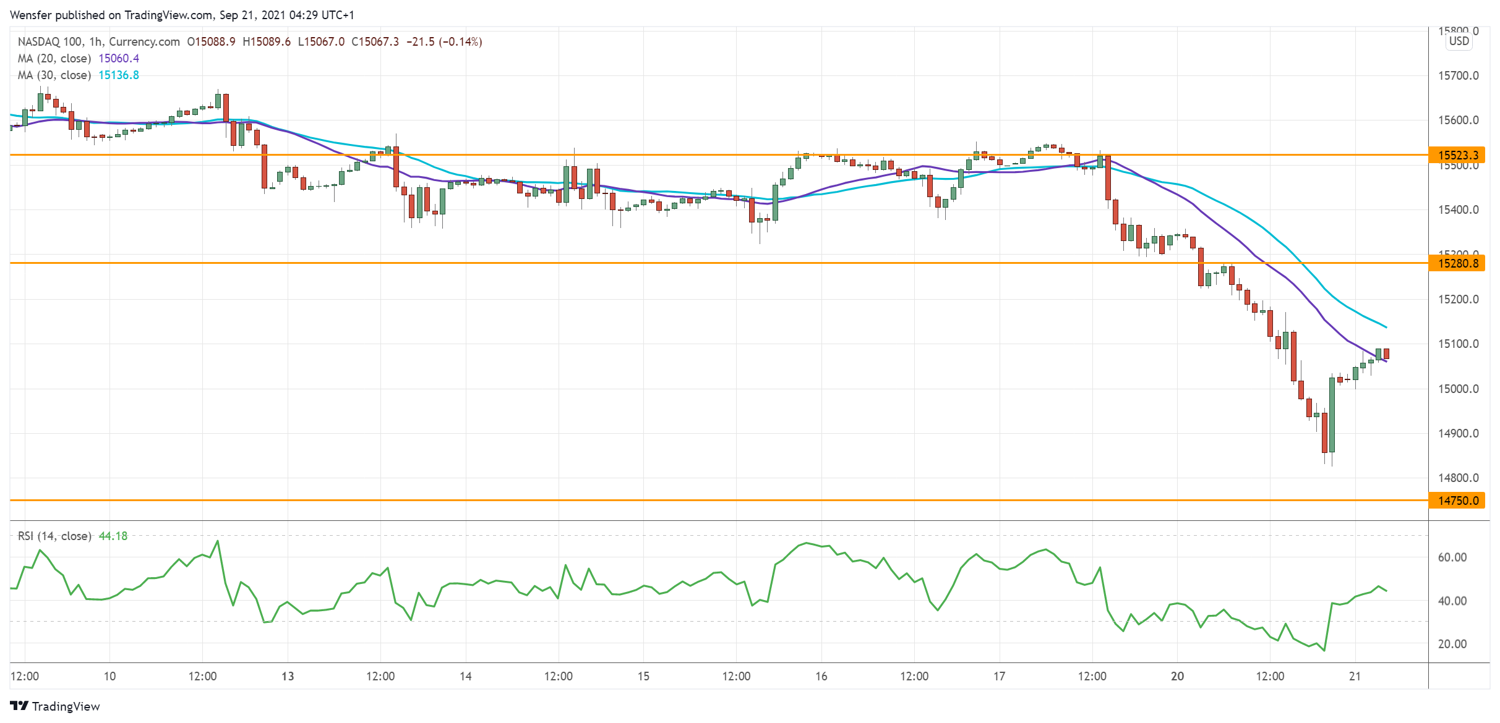
Task: Click the 15000.0 level on the price axis
Action: coord(1458,389)
